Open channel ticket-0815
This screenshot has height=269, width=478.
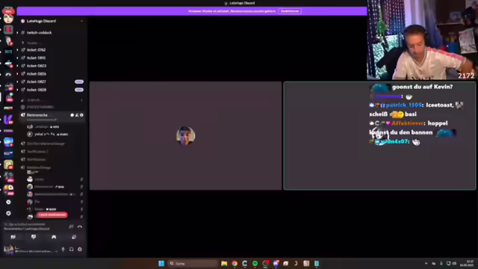(x=37, y=58)
